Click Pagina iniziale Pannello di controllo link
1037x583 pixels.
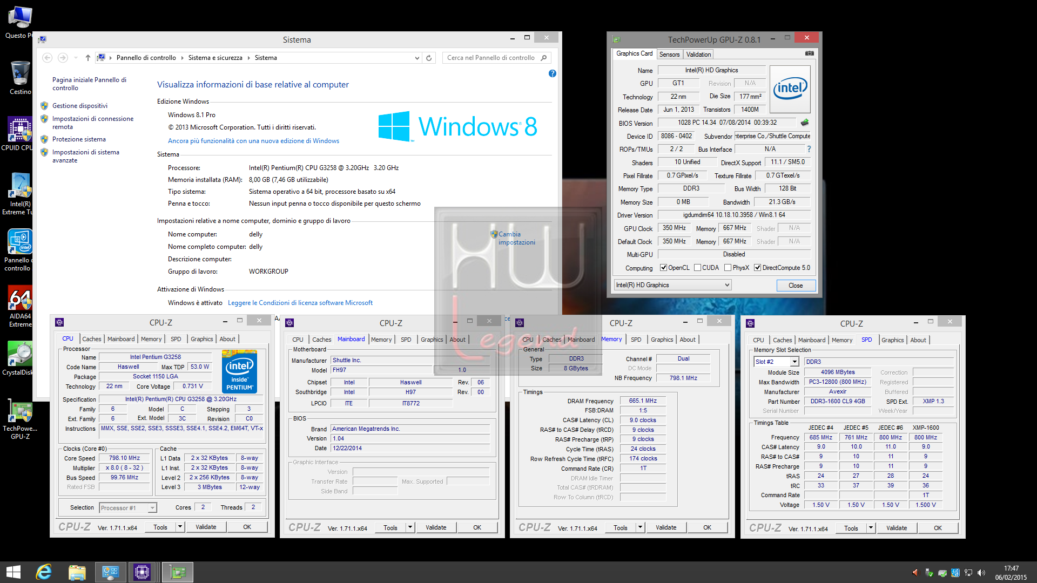point(89,84)
